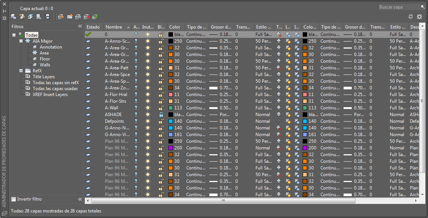Click the horizontal scrollbar left arrow
The height and width of the screenshot is (218, 428).
tap(87, 201)
